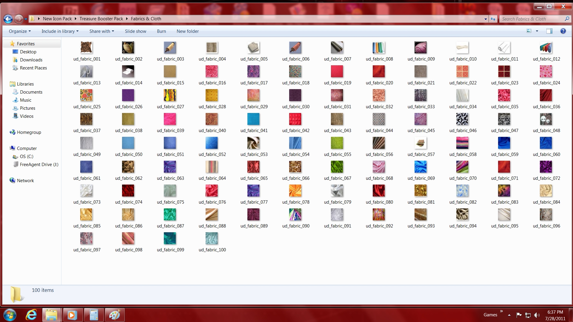Screen dimensions: 573x322
Task: Open Windows Media Player taskbar icon
Action: 72,315
